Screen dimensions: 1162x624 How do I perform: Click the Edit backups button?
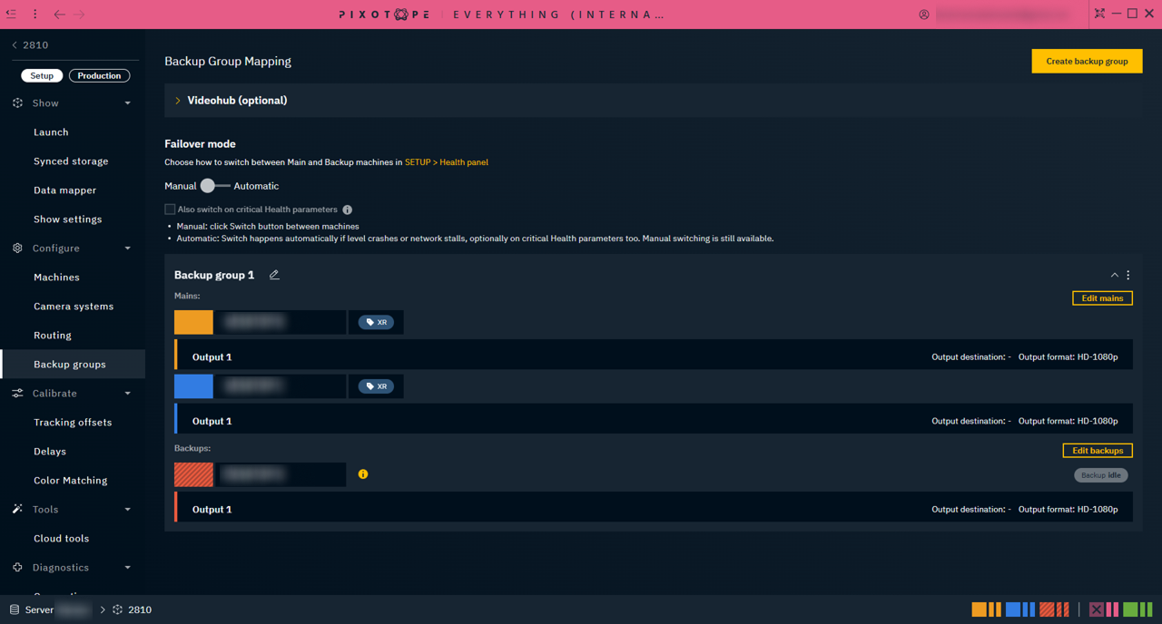point(1097,451)
